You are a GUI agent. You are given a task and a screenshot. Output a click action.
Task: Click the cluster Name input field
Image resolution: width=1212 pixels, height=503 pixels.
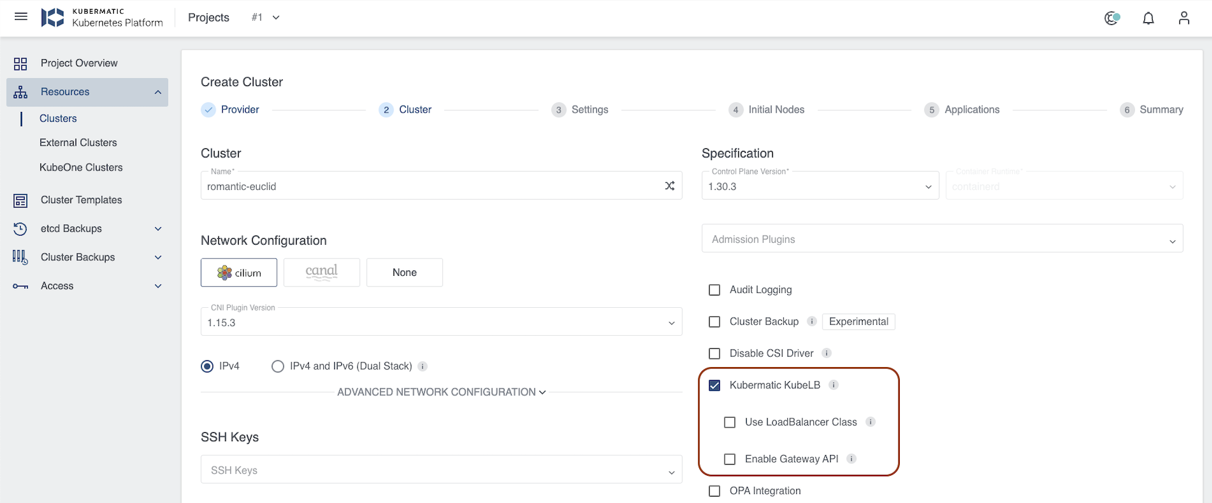[430, 187]
